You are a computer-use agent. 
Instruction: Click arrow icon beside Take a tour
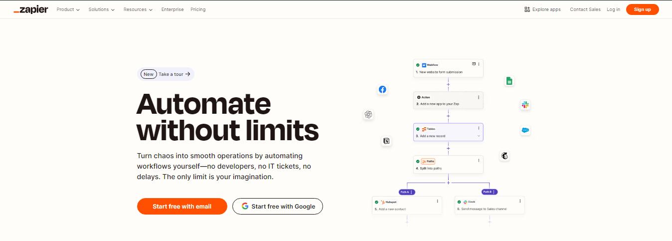click(x=188, y=74)
